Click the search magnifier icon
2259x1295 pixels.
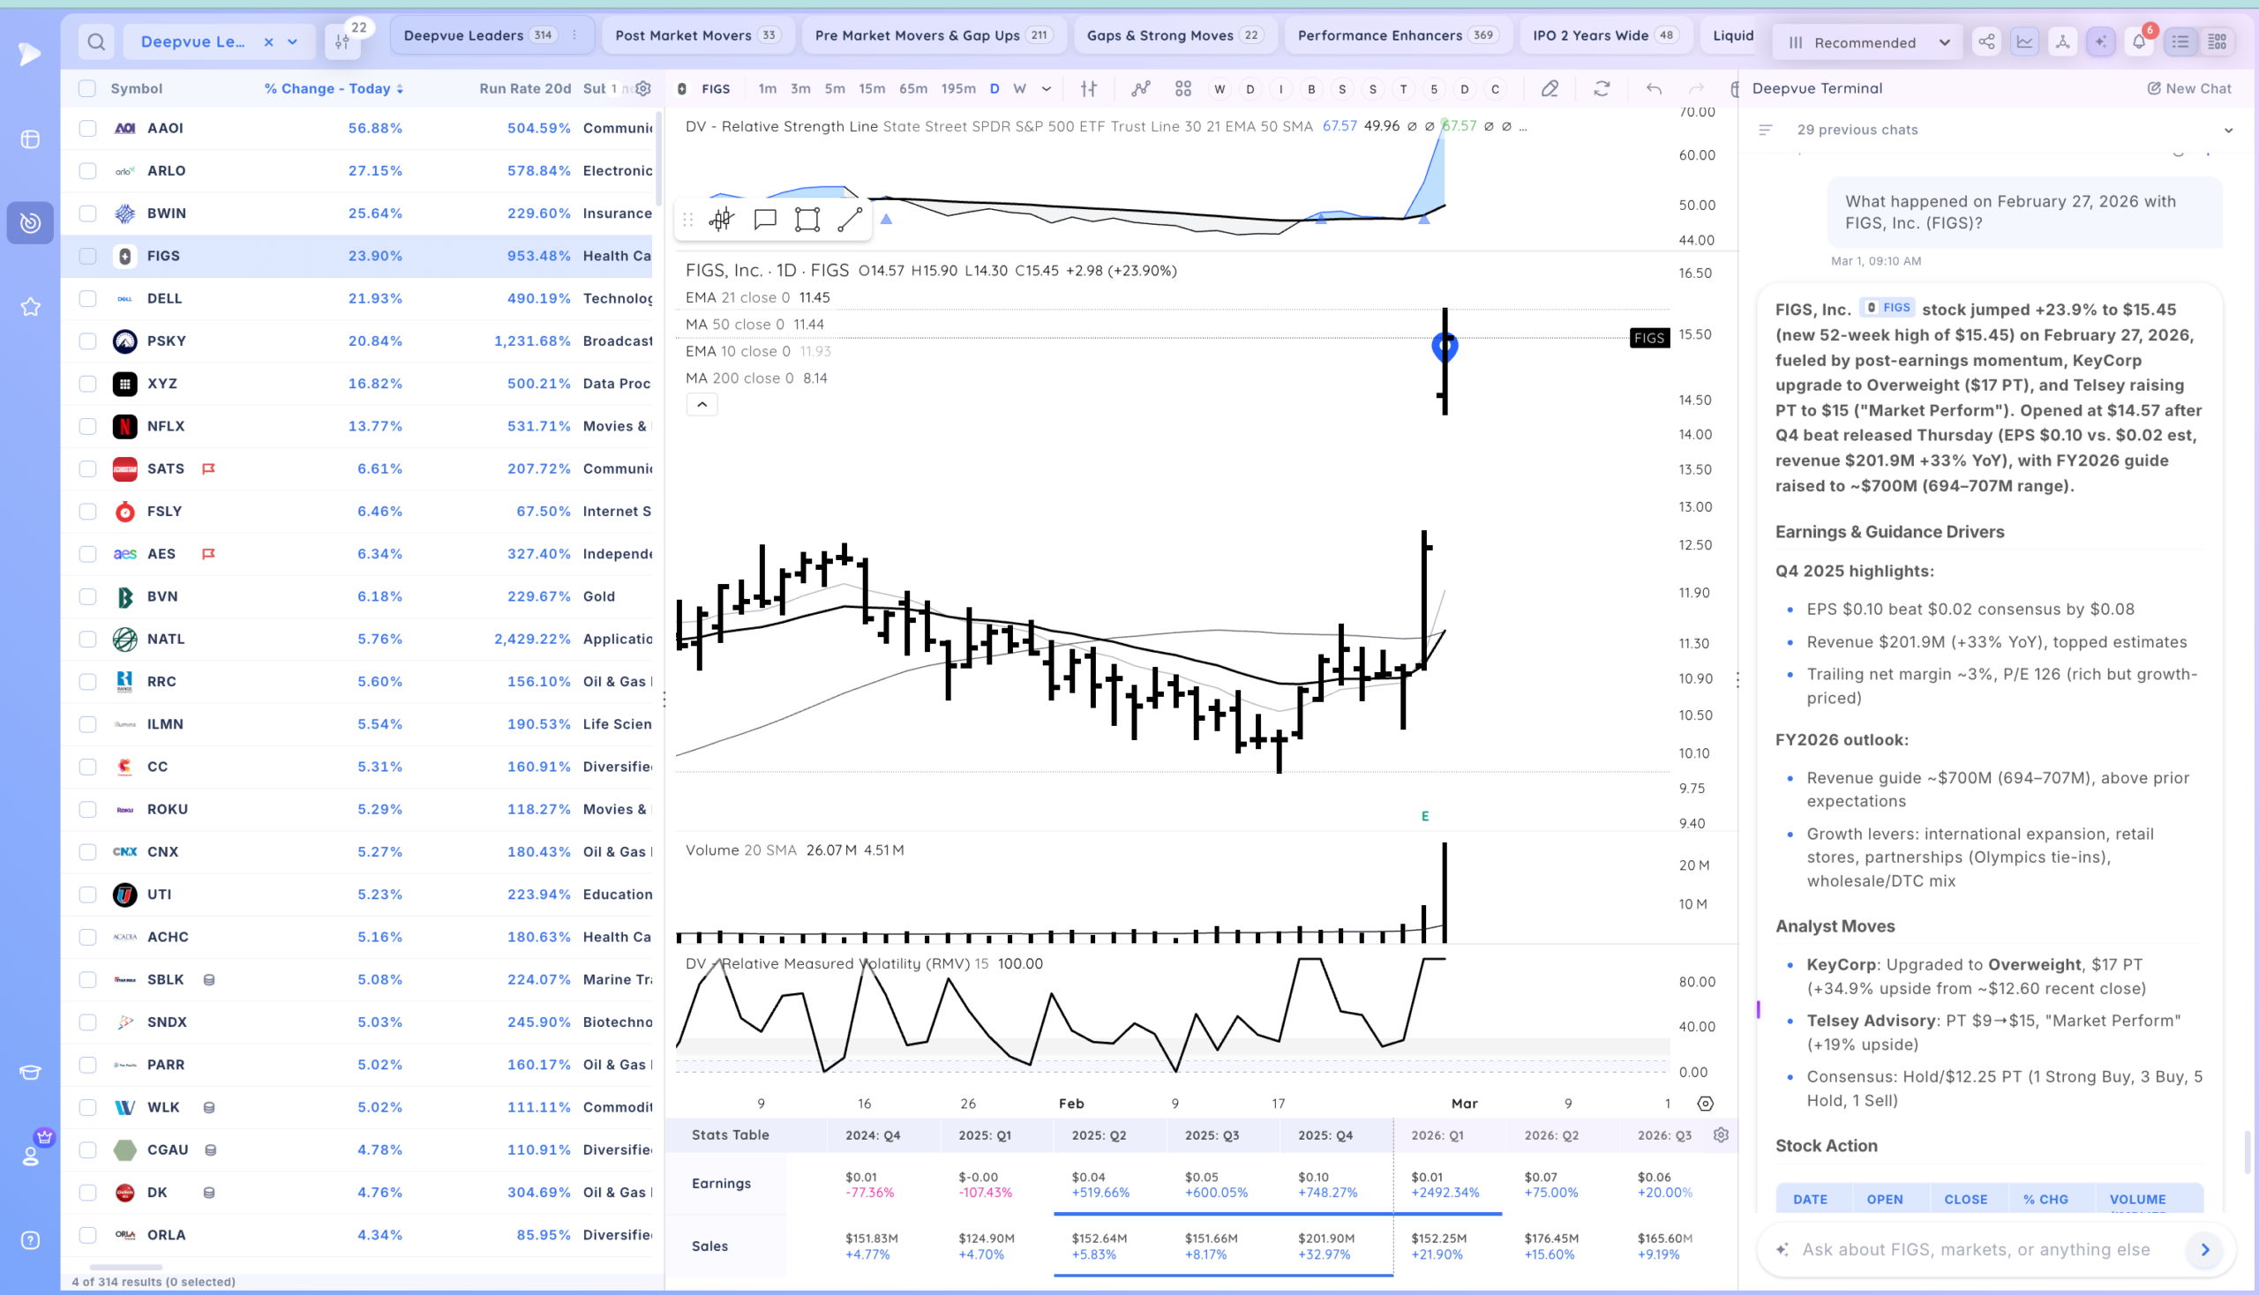pos(96,41)
